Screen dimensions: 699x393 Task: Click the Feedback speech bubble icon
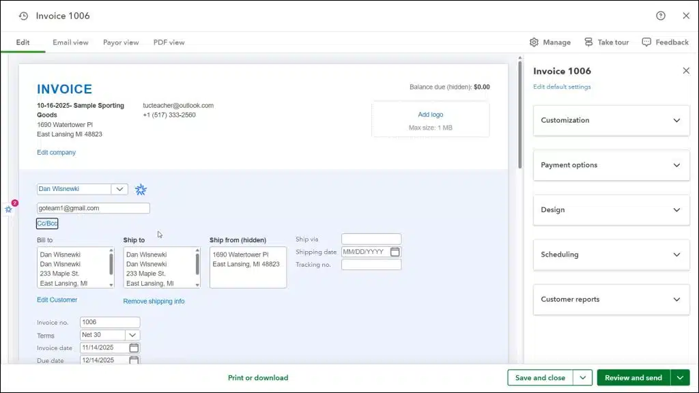tap(646, 42)
